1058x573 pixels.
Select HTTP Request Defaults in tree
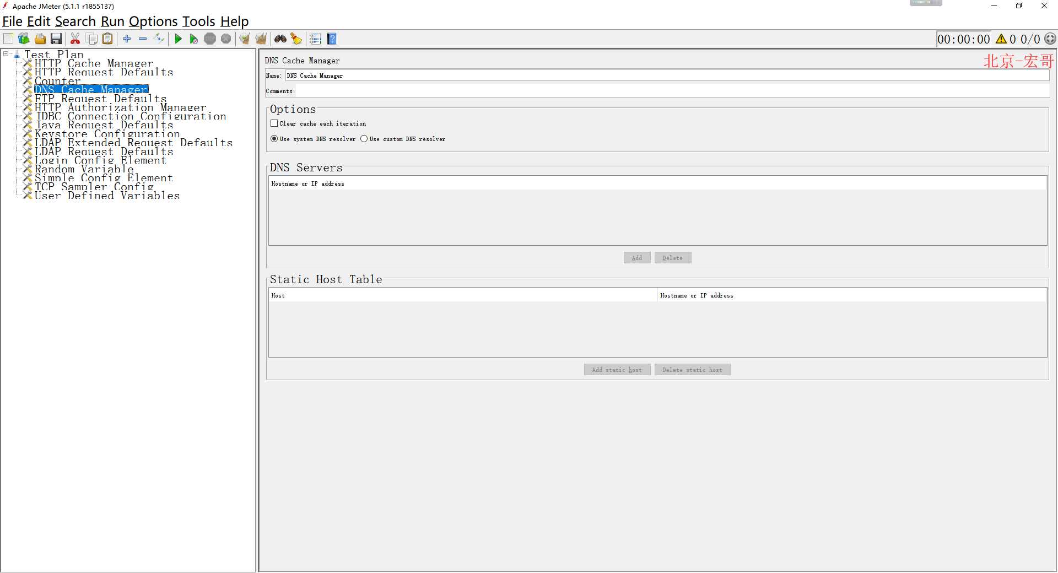pos(104,72)
